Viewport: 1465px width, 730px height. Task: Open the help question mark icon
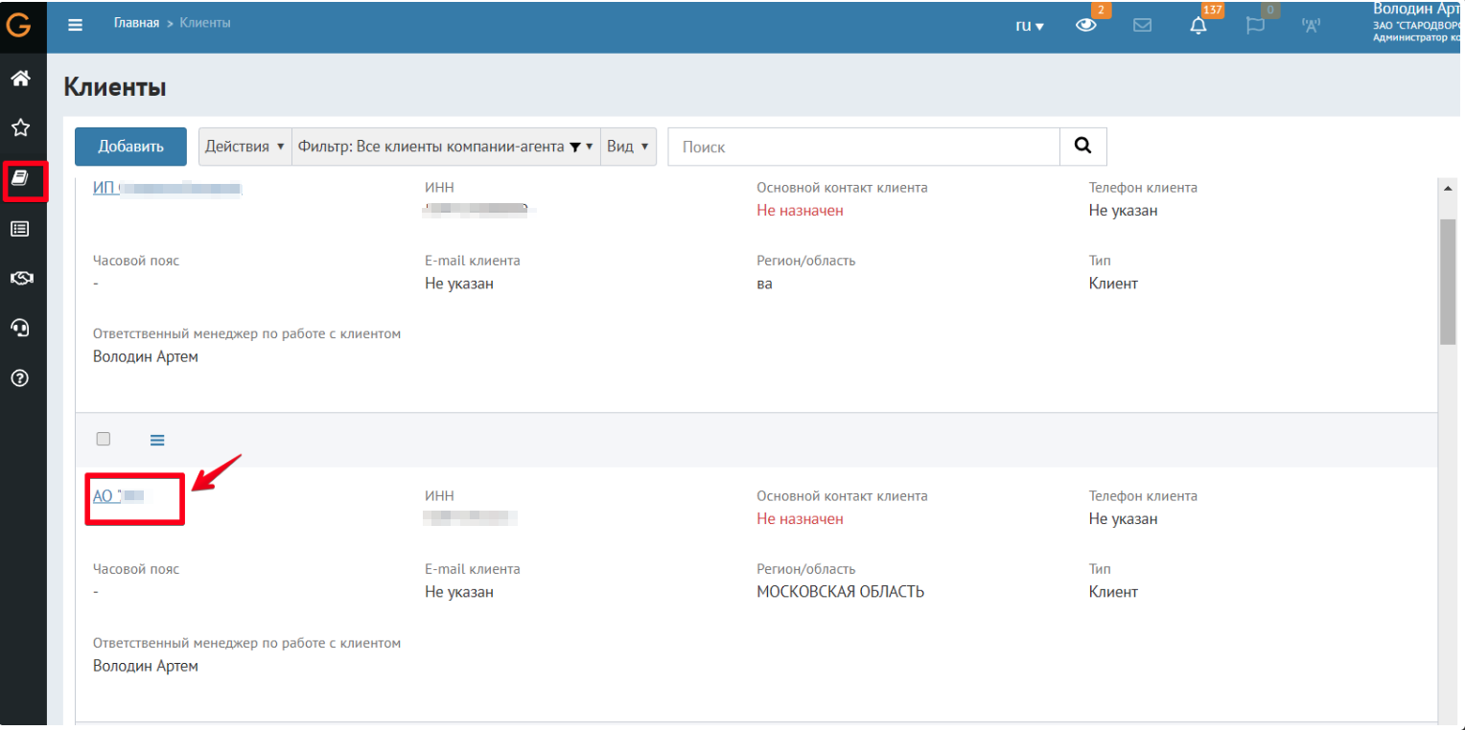[20, 377]
